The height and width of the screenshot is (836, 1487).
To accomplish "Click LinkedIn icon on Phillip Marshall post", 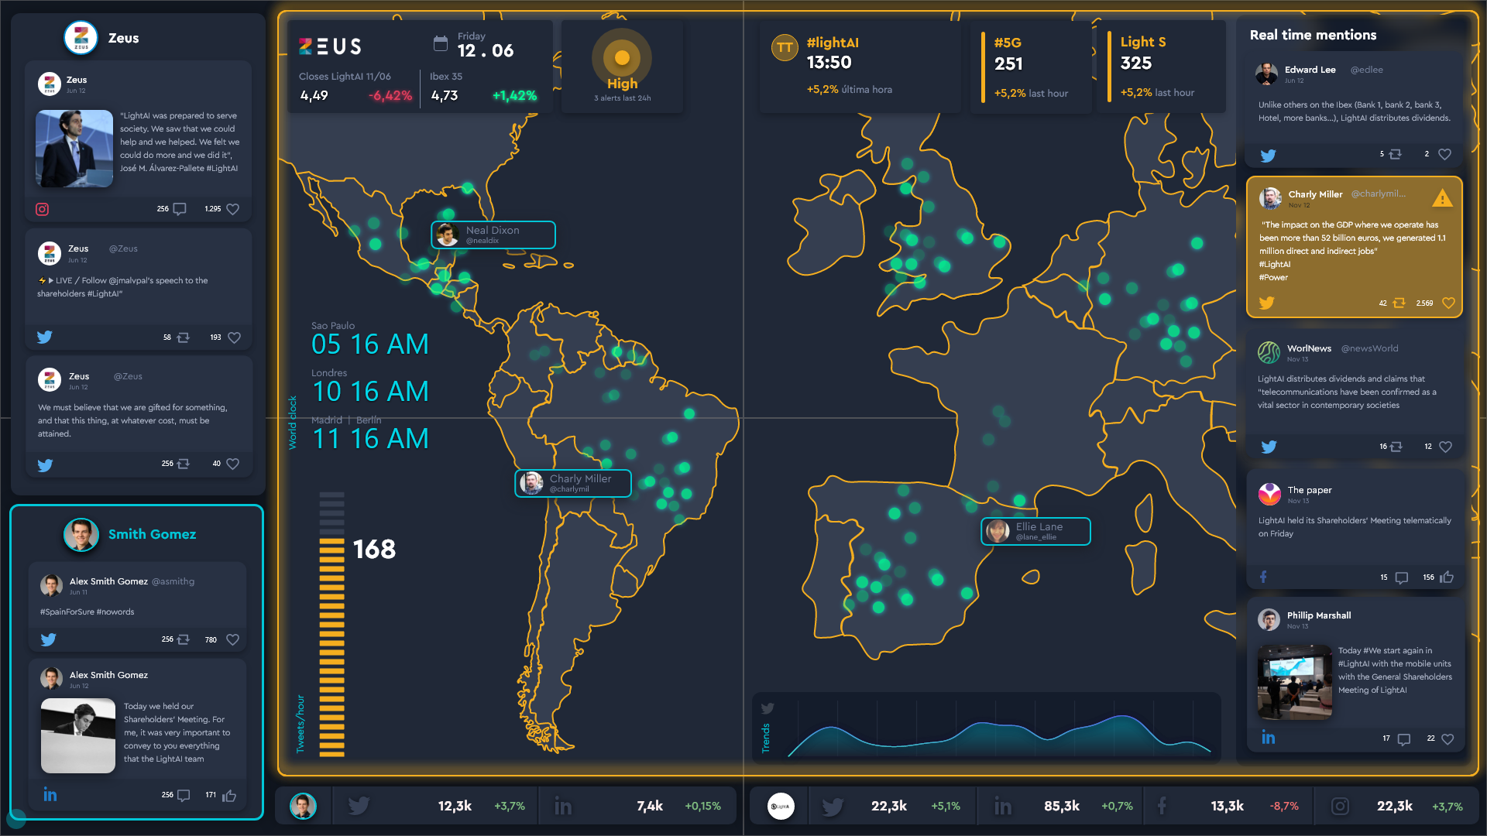I will coord(1268,738).
